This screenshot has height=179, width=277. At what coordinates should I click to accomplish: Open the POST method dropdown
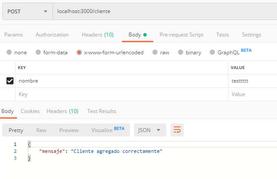[x=26, y=11]
